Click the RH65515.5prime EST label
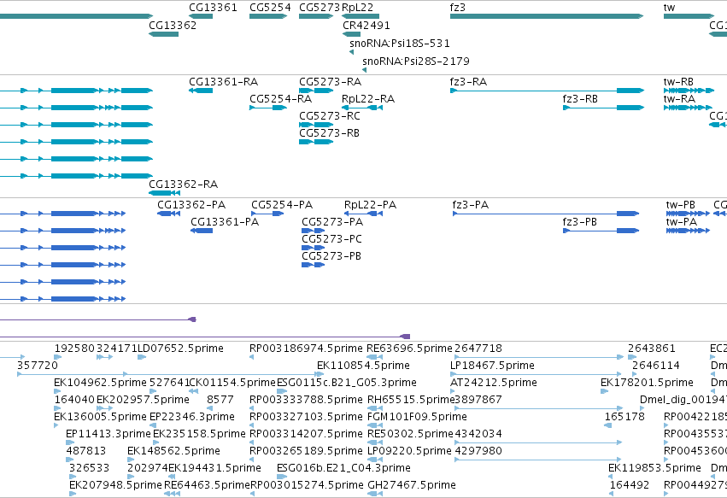 (411, 400)
